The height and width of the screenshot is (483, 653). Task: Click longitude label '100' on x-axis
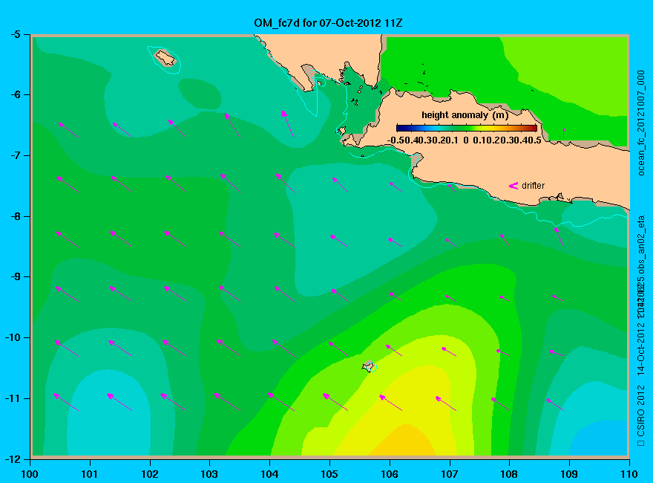click(x=30, y=474)
